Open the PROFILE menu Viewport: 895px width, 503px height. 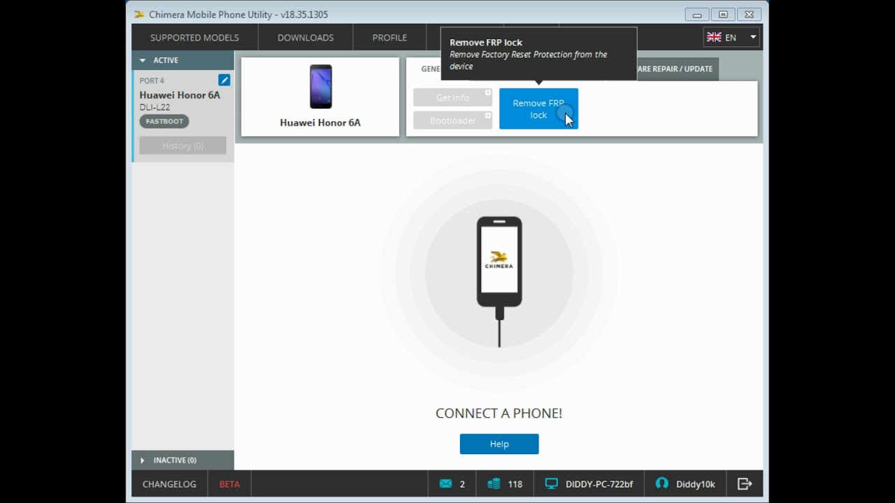tap(389, 38)
